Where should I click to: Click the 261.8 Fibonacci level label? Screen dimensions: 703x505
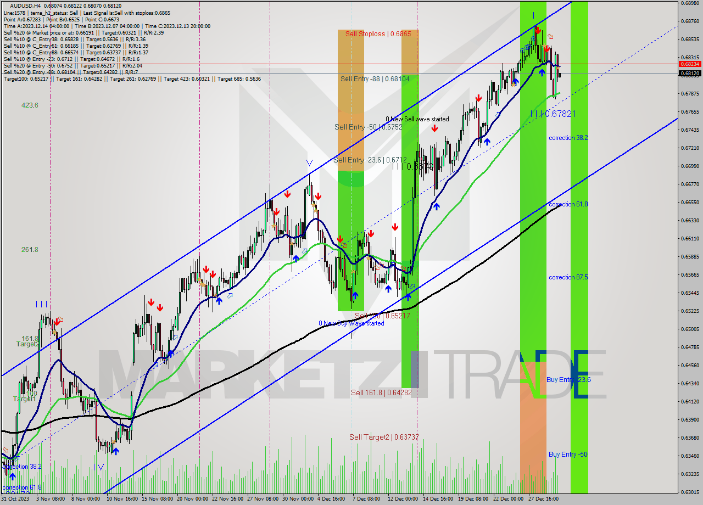tap(30, 249)
